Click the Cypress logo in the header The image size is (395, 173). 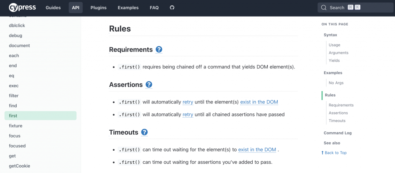click(x=23, y=7)
